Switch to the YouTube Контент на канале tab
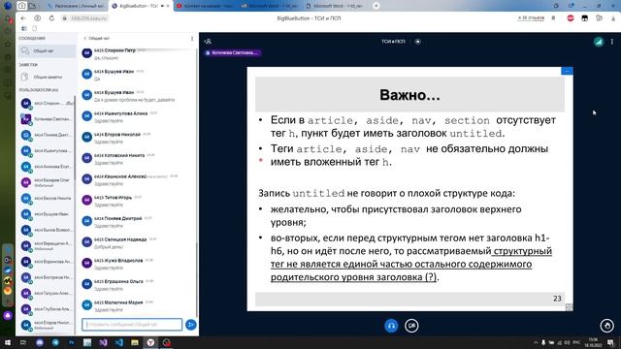The width and height of the screenshot is (621, 349). tap(205, 6)
